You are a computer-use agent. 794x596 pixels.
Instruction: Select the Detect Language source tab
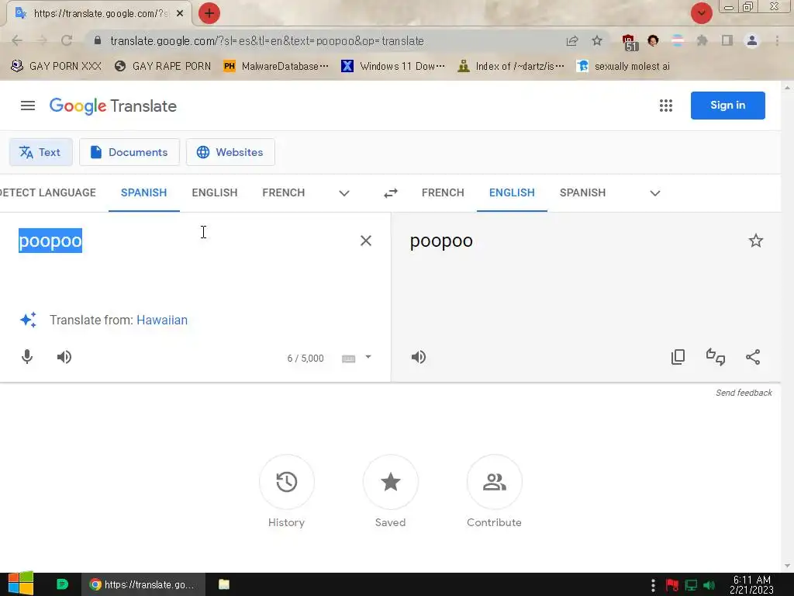(48, 192)
